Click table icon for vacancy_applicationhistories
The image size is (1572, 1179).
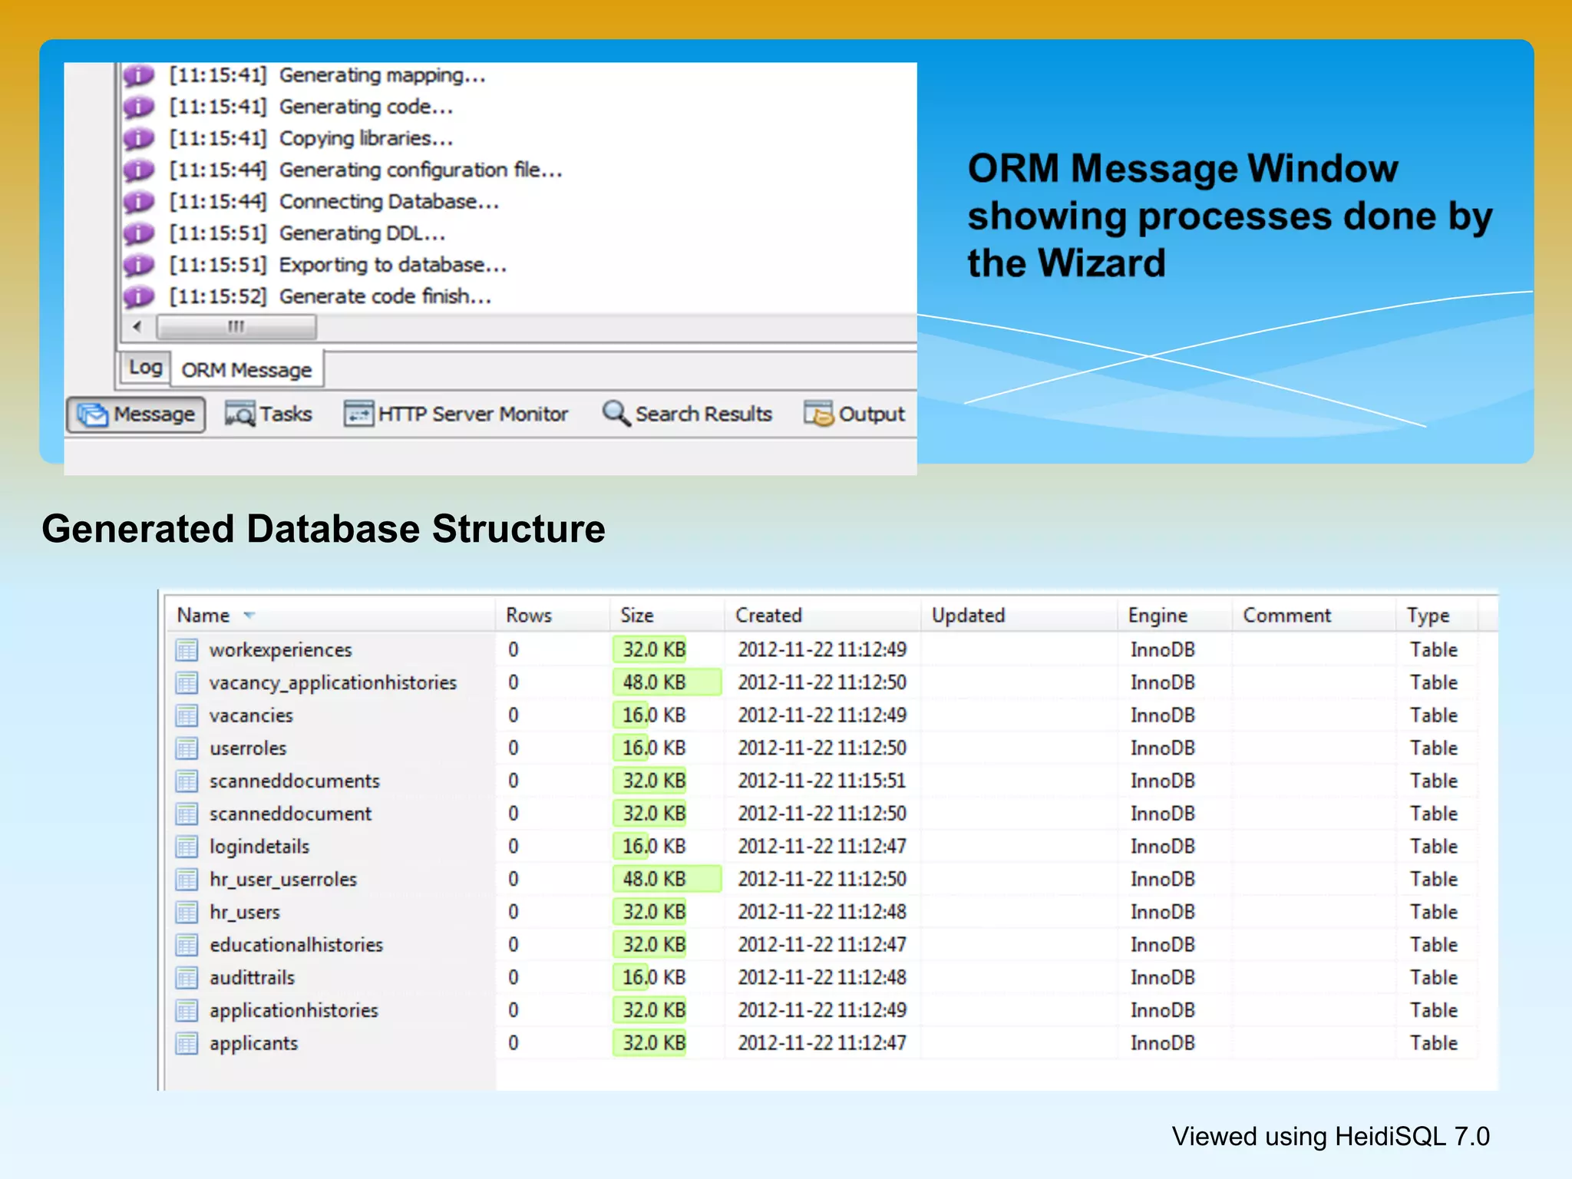click(187, 682)
